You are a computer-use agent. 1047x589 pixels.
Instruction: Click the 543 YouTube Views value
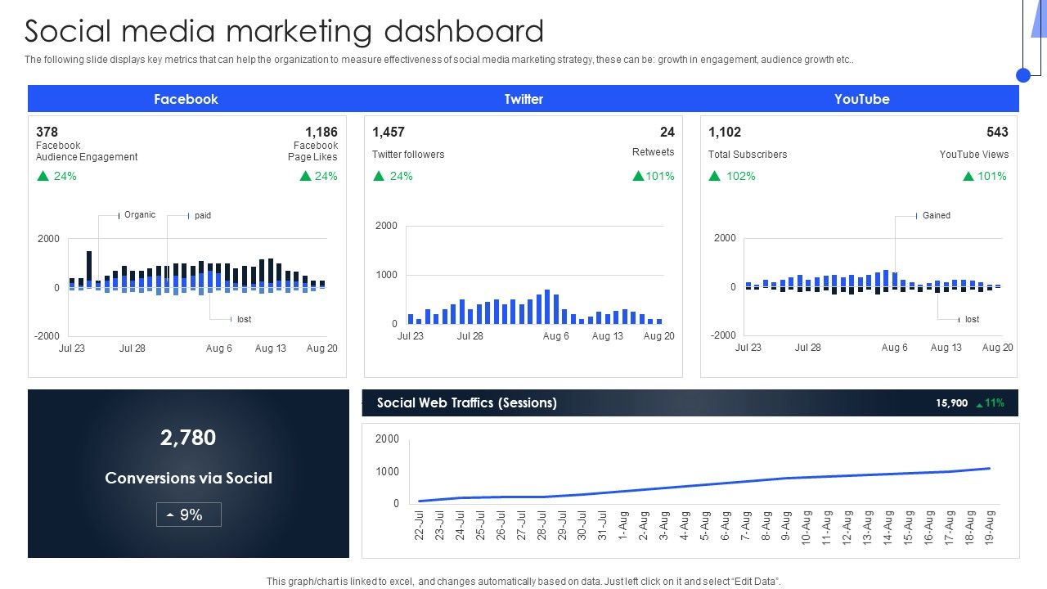[998, 132]
